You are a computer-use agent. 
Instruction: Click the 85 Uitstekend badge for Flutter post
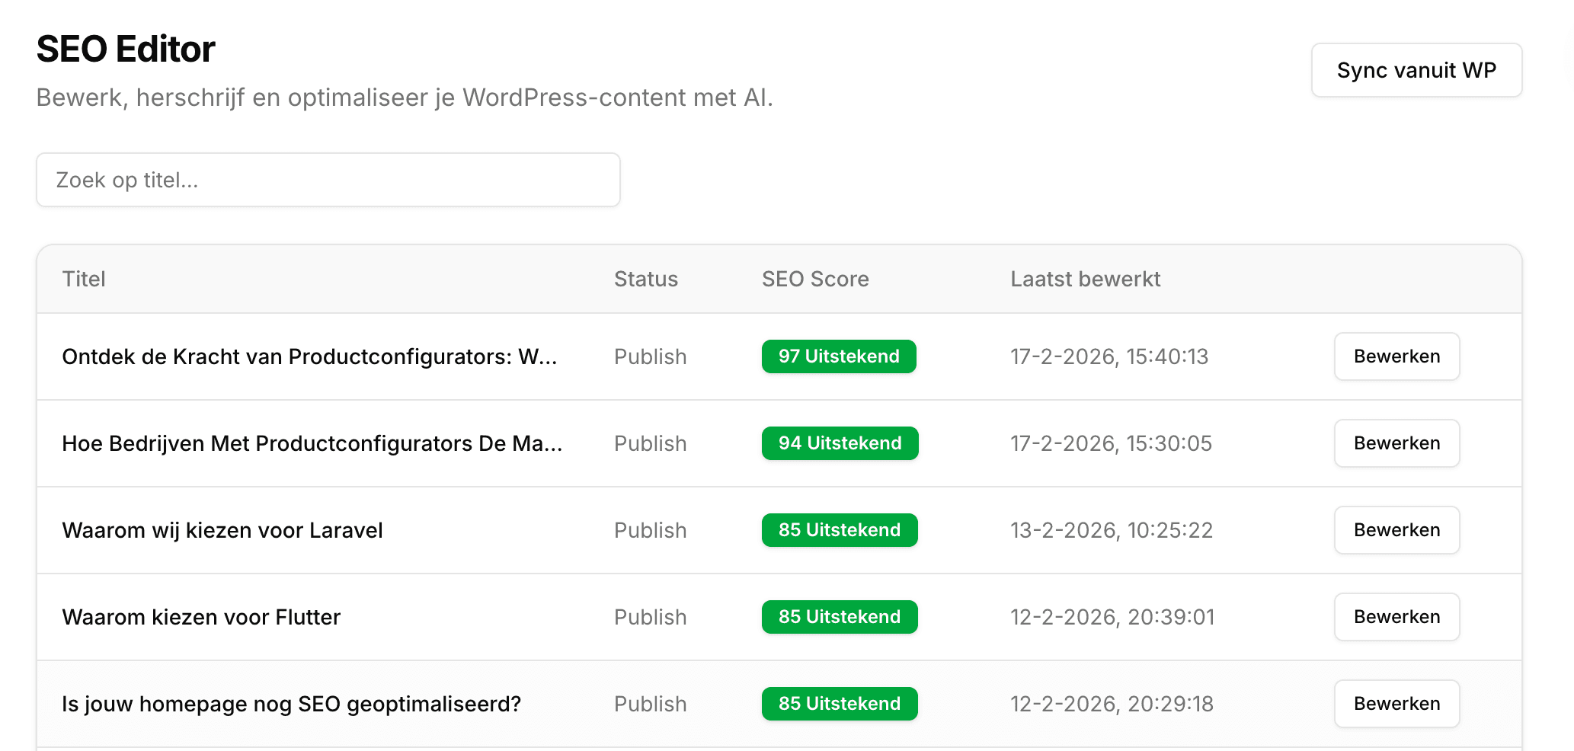[x=839, y=617]
